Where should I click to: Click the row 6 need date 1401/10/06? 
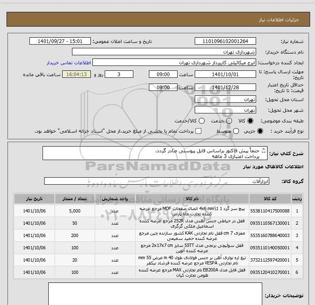34,272
